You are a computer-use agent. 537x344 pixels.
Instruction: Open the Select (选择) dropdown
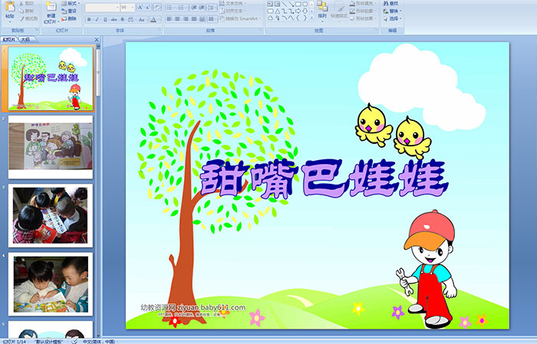pyautogui.click(x=393, y=18)
